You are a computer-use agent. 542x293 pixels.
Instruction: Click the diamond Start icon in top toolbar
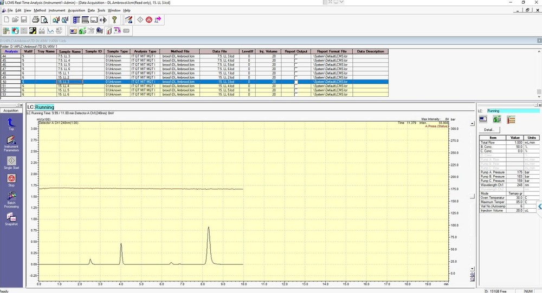pos(140,19)
